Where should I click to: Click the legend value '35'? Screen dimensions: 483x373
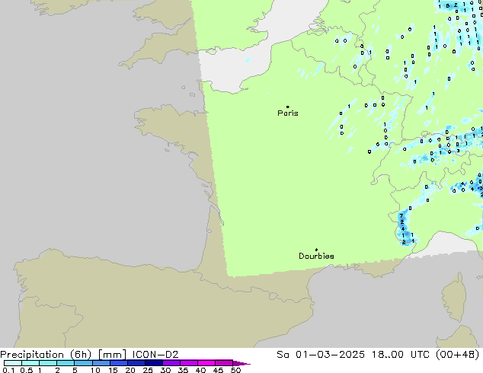click(x=183, y=370)
